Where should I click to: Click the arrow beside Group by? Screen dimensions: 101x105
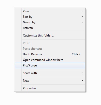[x=82, y=22]
